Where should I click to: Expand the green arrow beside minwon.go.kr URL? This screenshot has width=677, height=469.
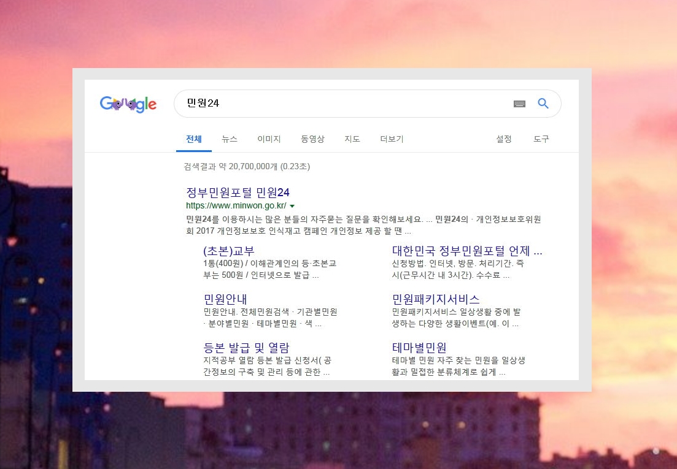(292, 206)
